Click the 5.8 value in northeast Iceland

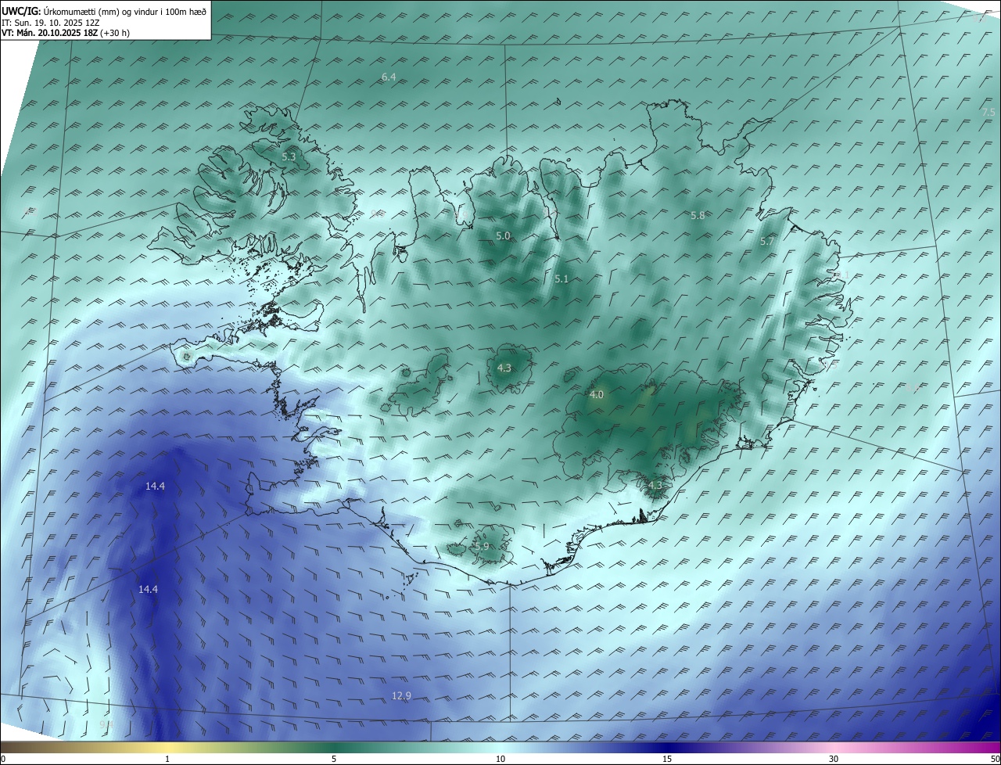pos(698,216)
